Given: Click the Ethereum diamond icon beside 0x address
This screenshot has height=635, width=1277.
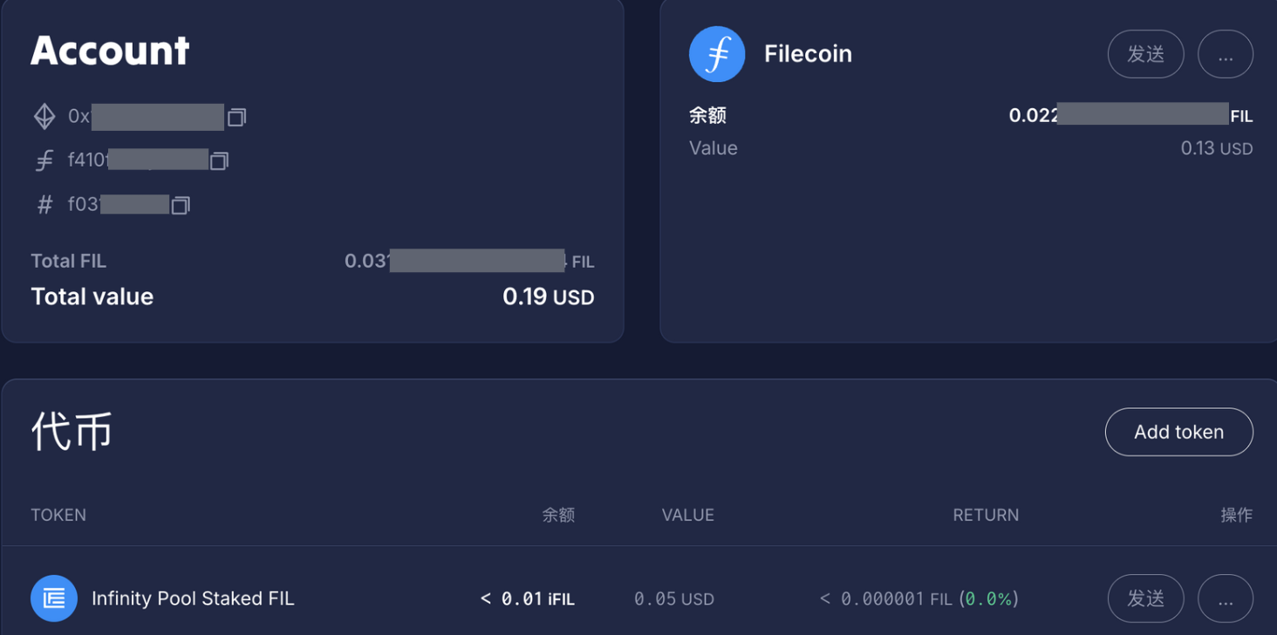Looking at the screenshot, I should coord(44,116).
